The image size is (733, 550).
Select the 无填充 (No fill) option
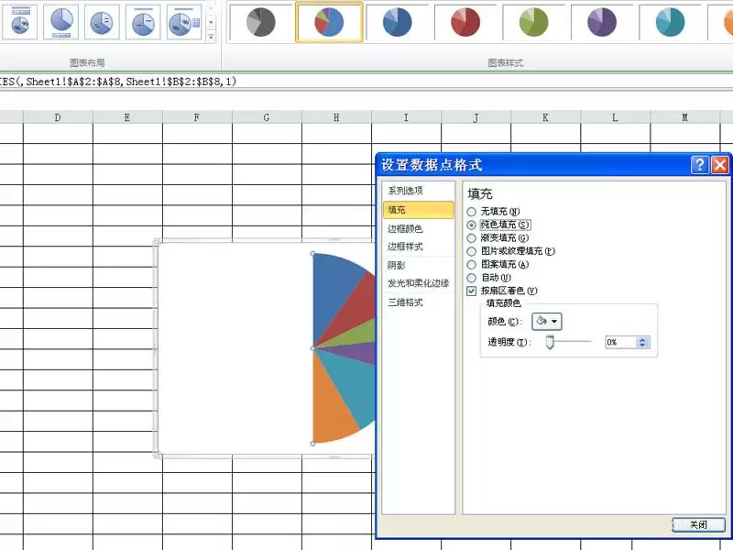(471, 211)
